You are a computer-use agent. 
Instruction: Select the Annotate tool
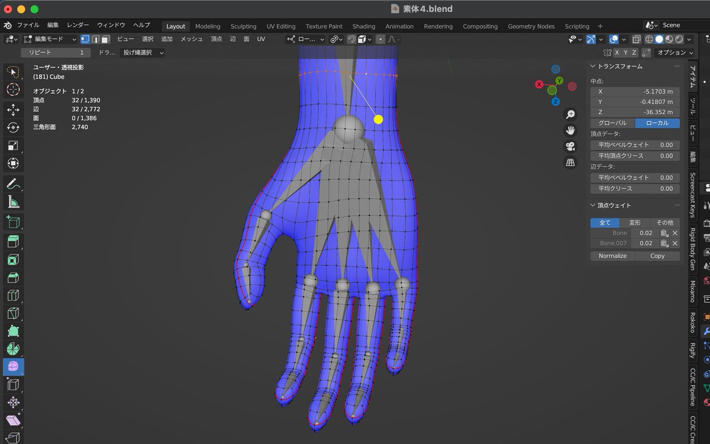13,184
